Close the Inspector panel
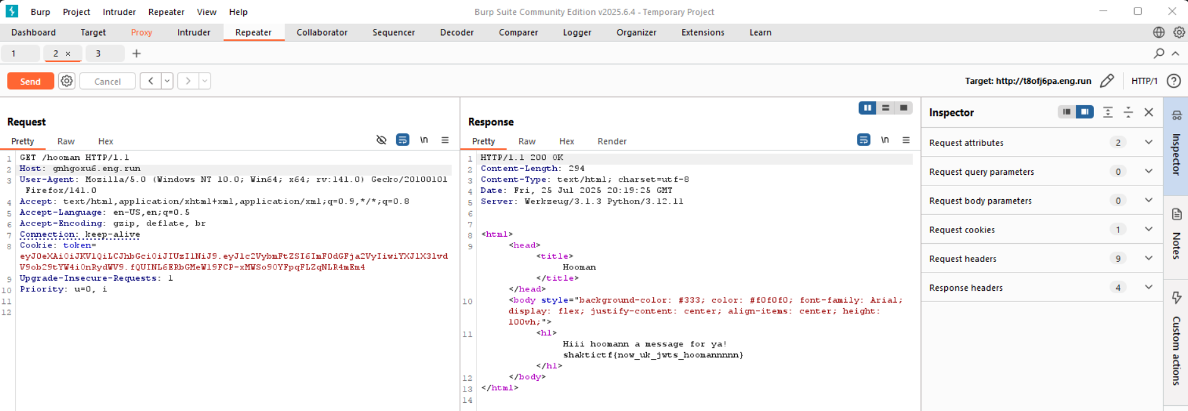The width and height of the screenshot is (1188, 411). tap(1149, 112)
